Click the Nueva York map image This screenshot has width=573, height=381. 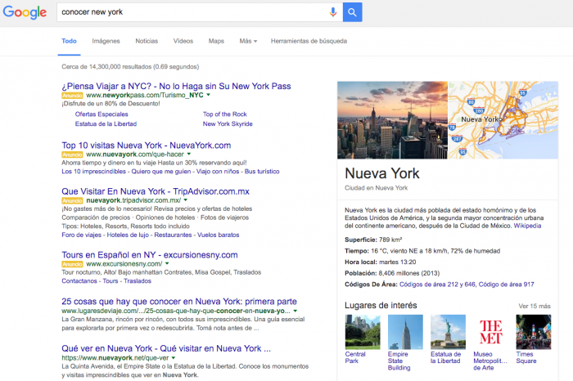click(x=503, y=119)
